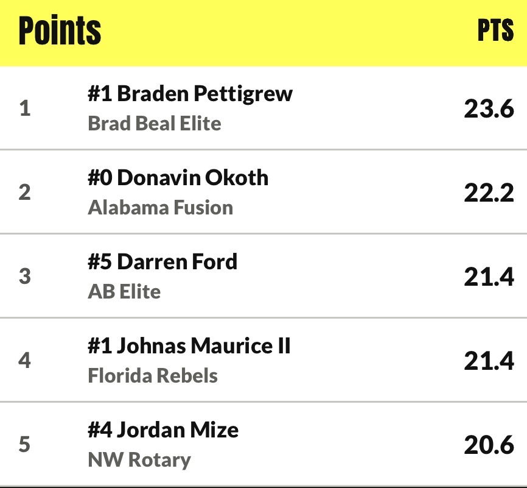Screen dimensions: 527x488
Task: Click the 23.6 points value
Action: (x=489, y=108)
